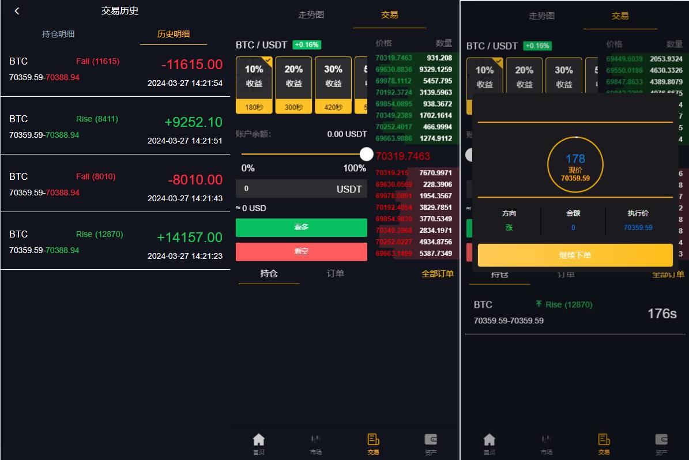This screenshot has width=689, height=460.
Task: Tap the Home icon in middle panel navigation
Action: (259, 443)
